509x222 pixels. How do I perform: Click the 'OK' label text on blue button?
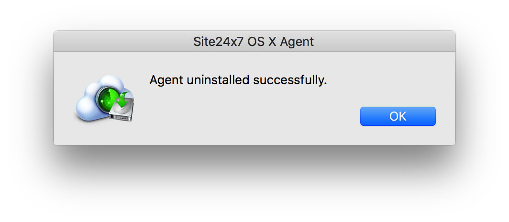[398, 116]
